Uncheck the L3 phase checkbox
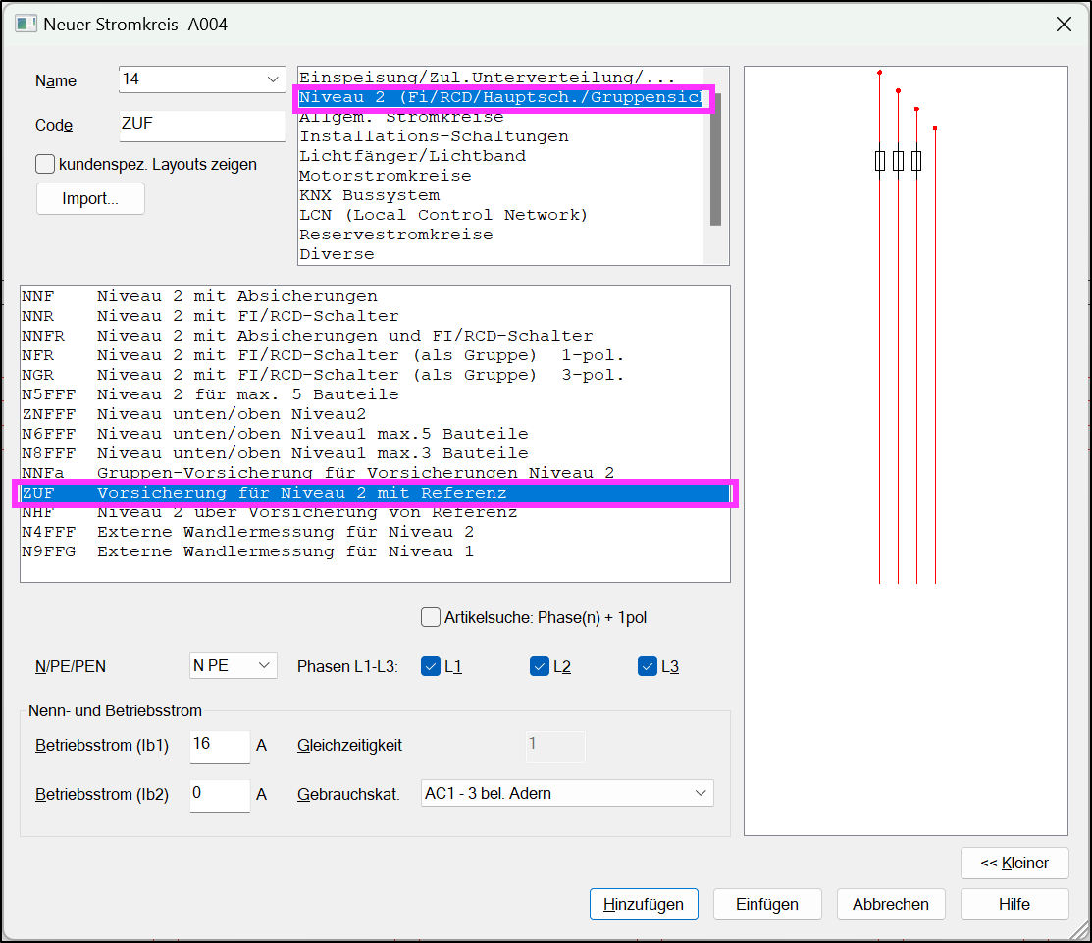The image size is (1092, 943). click(647, 666)
